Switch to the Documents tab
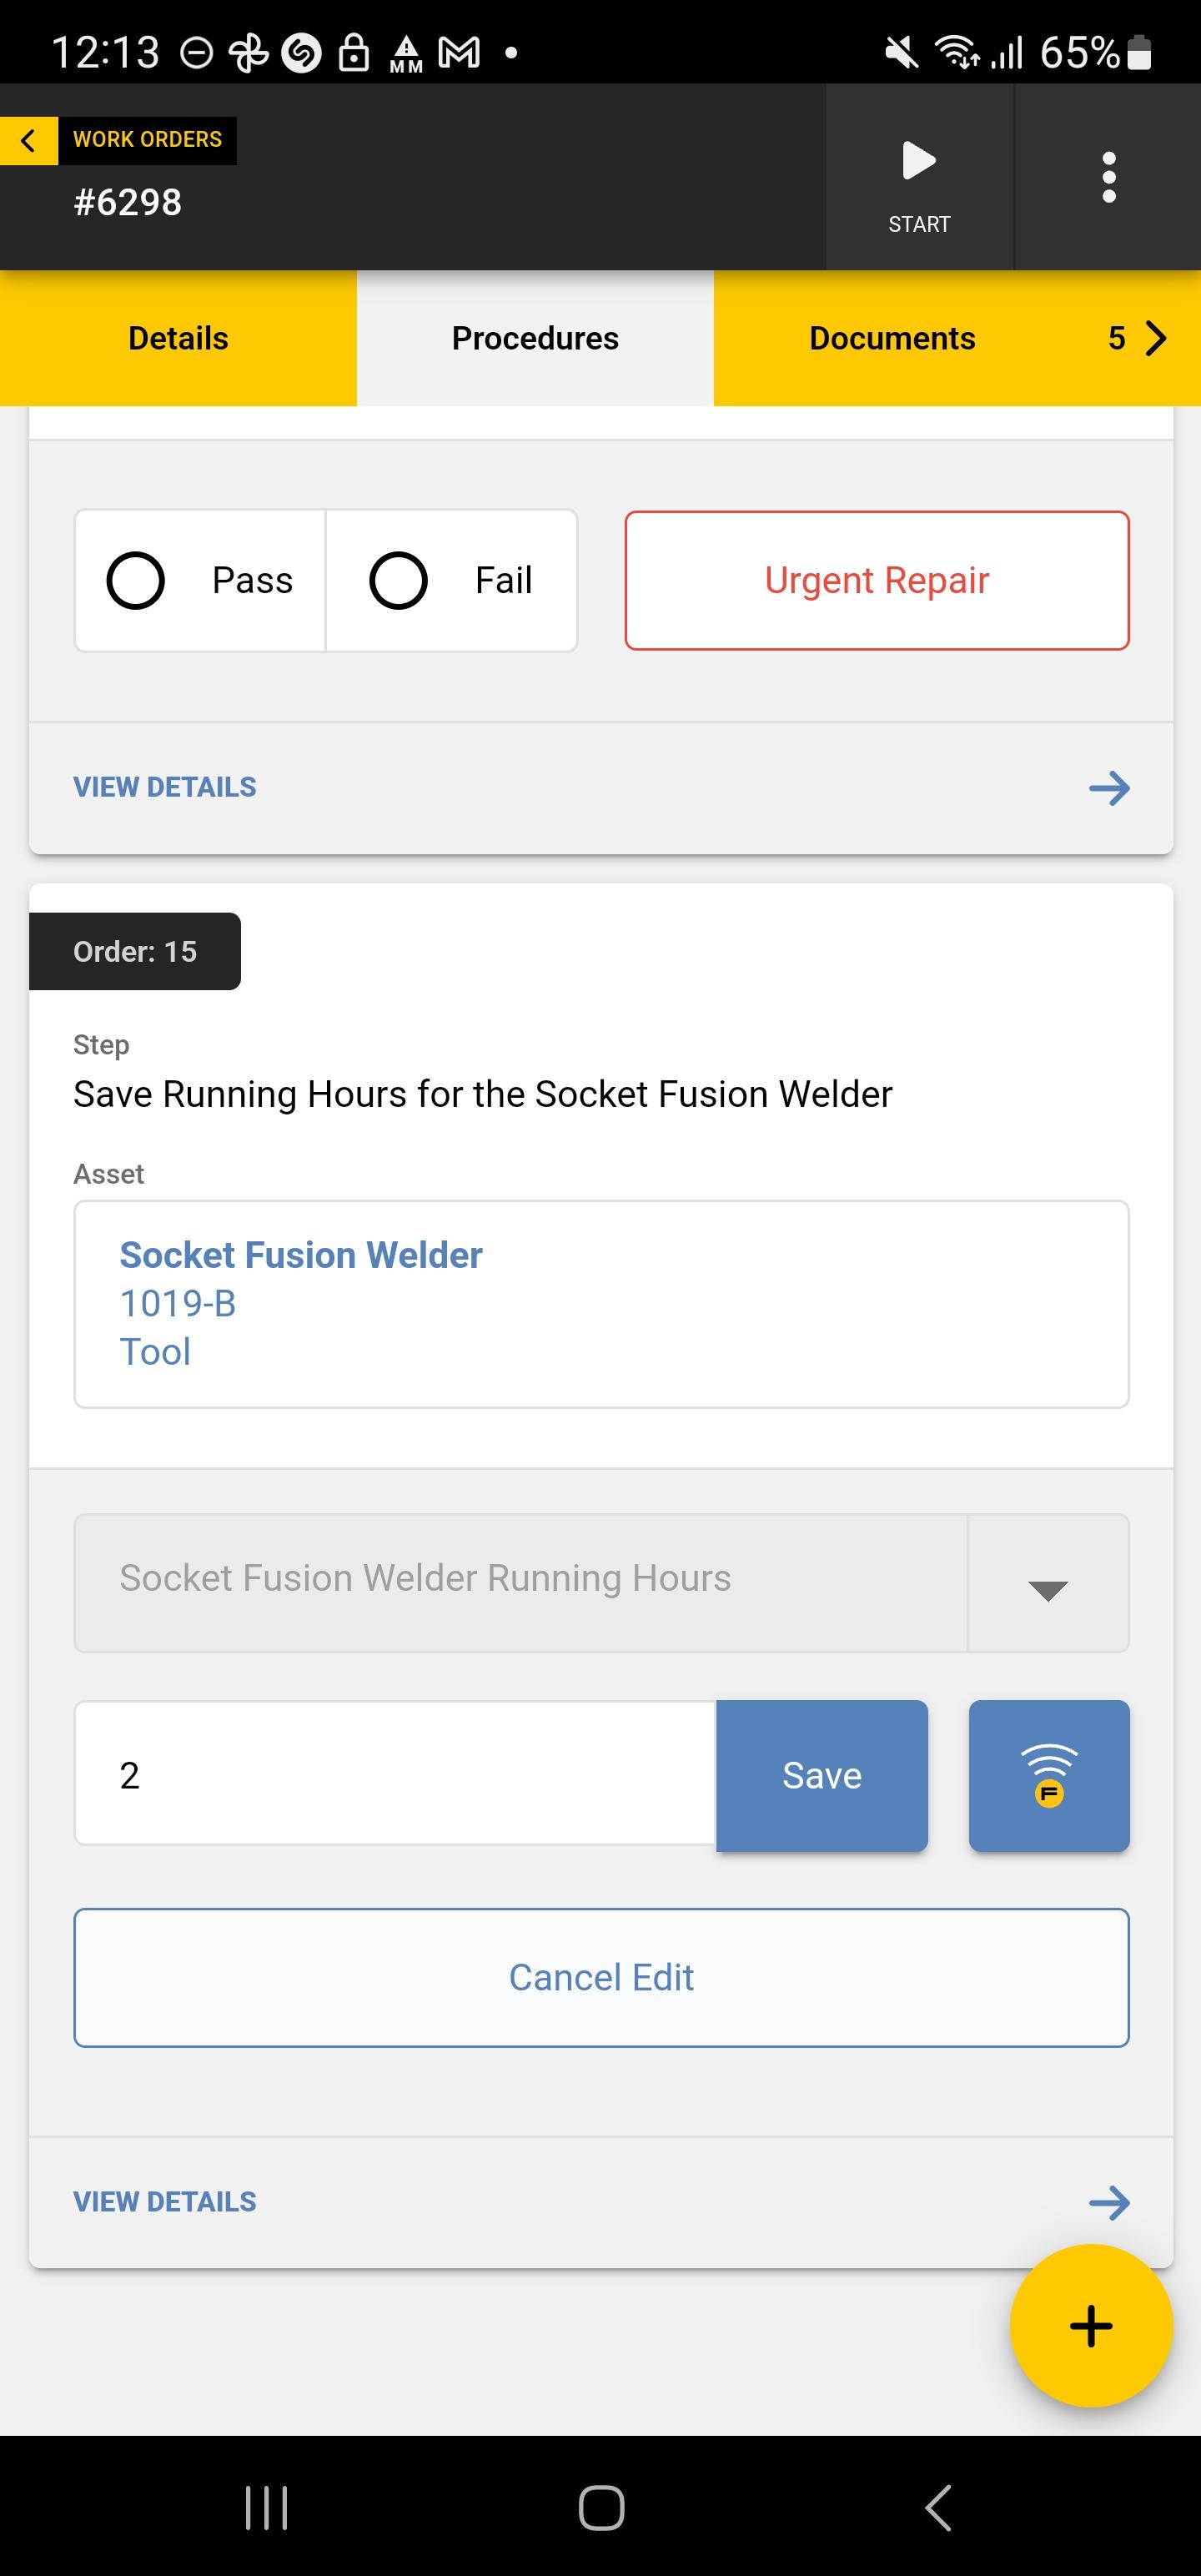The height and width of the screenshot is (2576, 1201). click(892, 338)
